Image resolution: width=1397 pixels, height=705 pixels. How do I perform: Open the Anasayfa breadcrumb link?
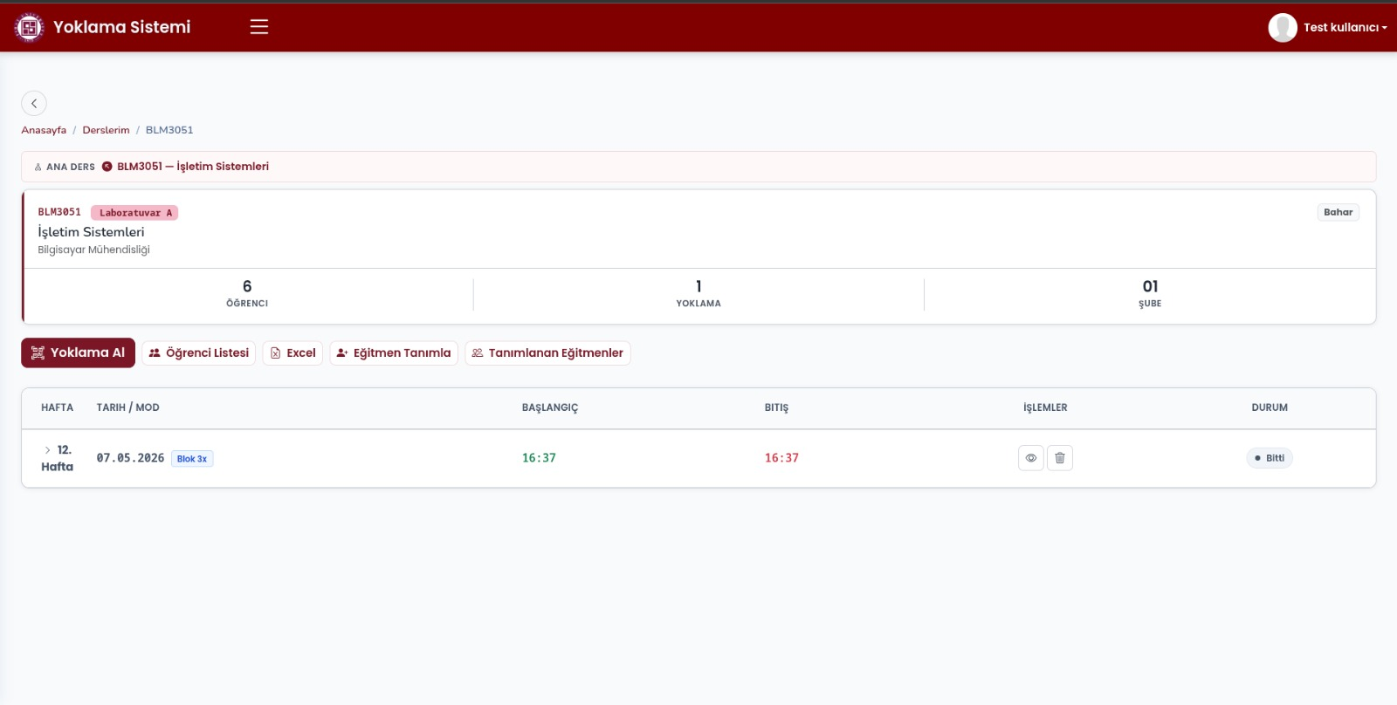(44, 130)
